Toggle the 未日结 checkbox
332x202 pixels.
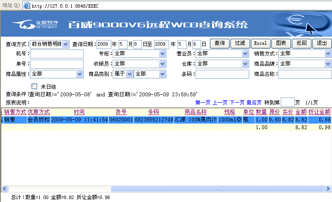coord(35,86)
